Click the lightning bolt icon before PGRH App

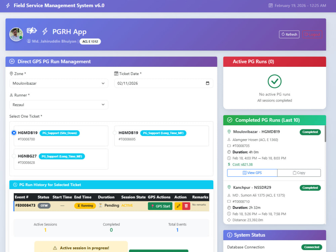click(45, 31)
